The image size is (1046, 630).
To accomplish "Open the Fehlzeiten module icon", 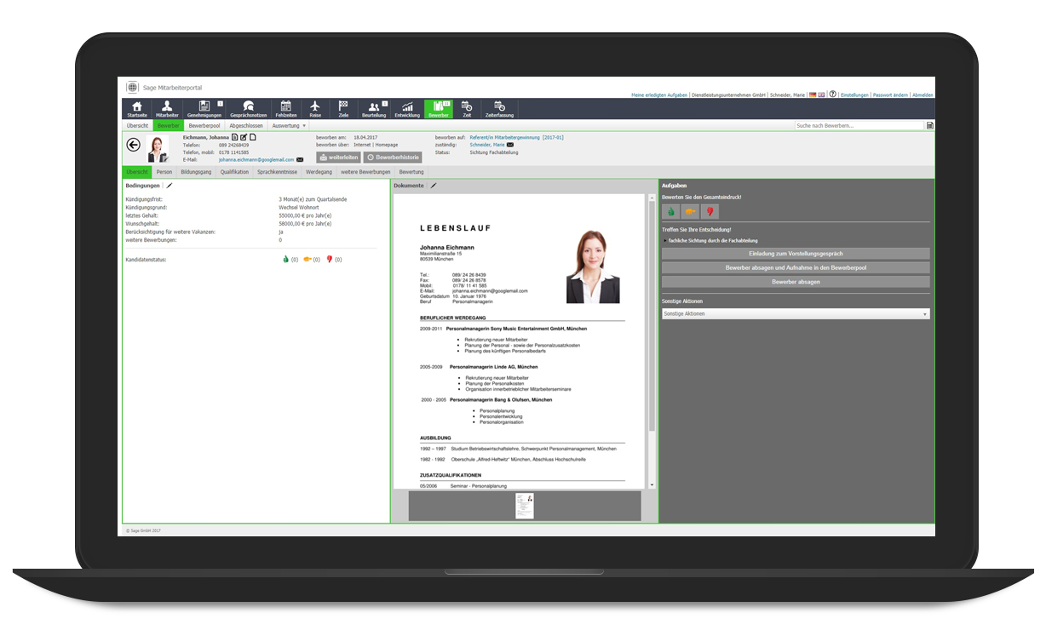I will [x=286, y=107].
